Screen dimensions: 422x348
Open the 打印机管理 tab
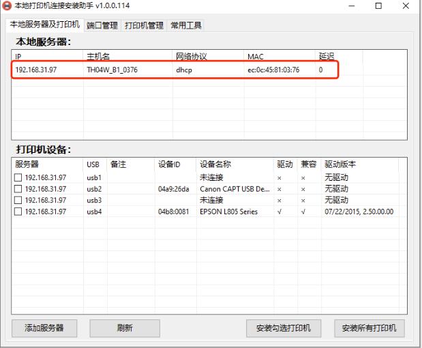pos(144,25)
